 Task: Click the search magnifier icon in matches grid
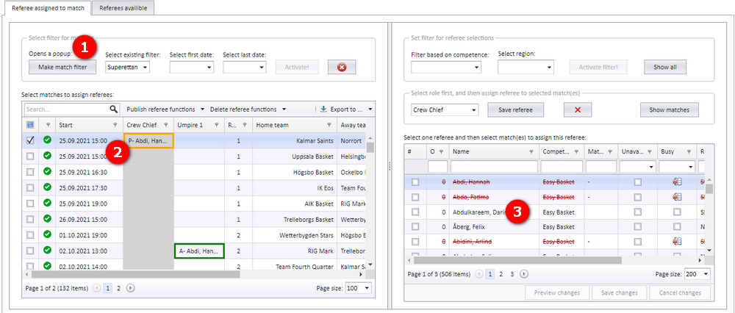pos(113,109)
